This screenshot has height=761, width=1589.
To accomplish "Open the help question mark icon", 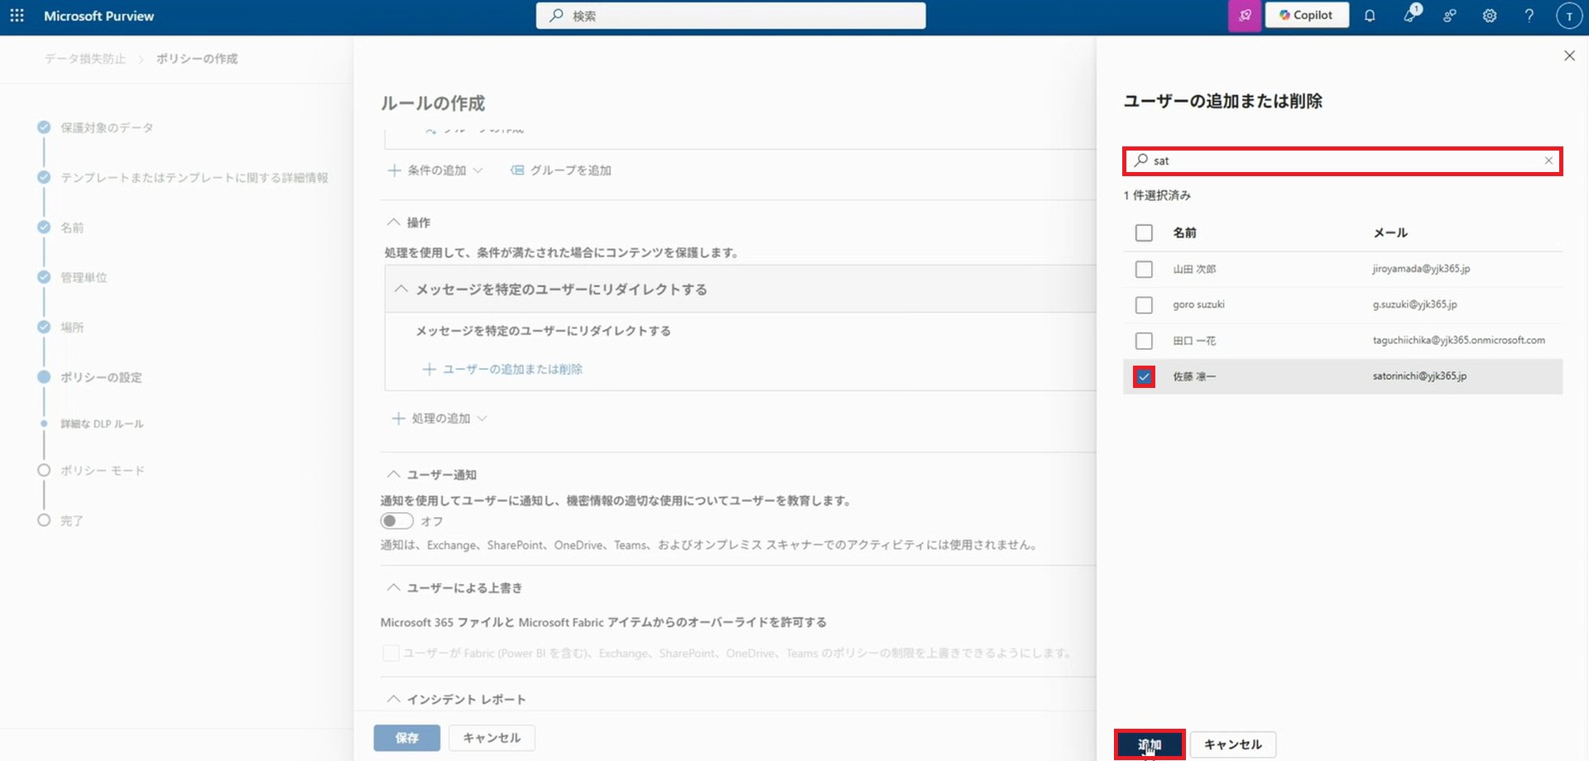I will (1529, 16).
